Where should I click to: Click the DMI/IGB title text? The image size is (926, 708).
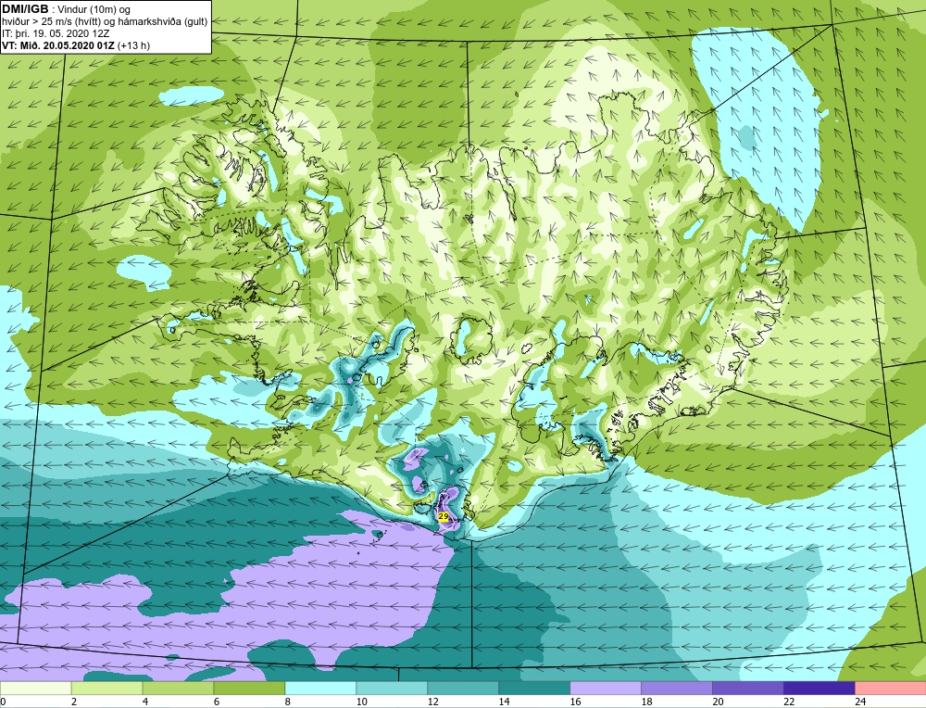tap(25, 9)
